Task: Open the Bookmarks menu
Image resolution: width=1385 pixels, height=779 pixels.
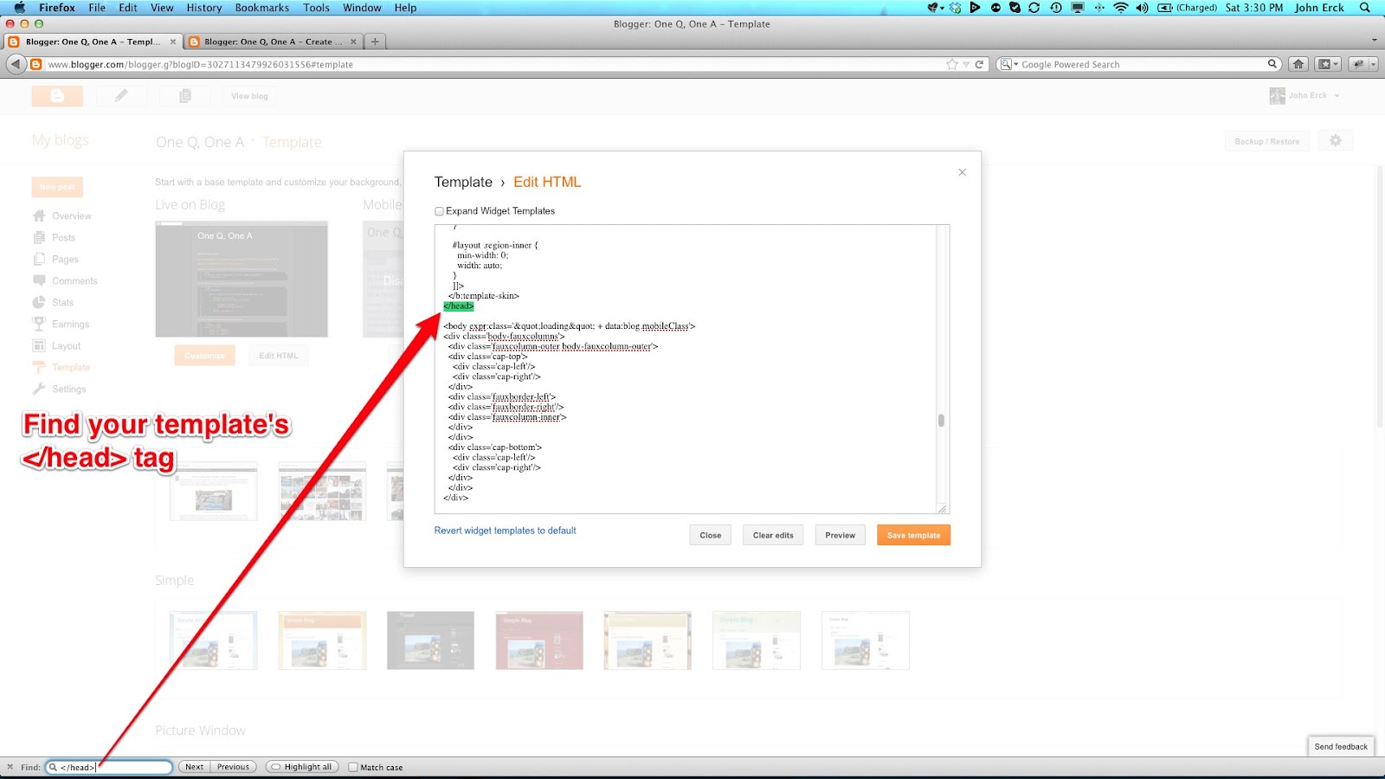Action: pos(261,7)
